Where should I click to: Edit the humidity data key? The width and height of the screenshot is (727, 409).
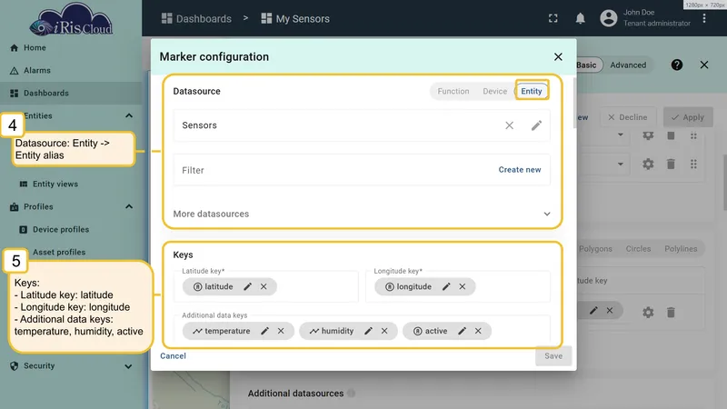click(368, 331)
